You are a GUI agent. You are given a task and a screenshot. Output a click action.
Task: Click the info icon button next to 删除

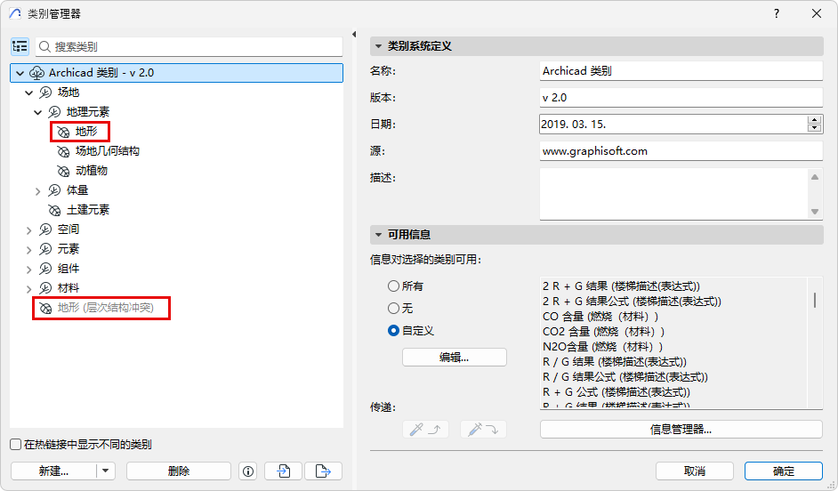coord(248,471)
